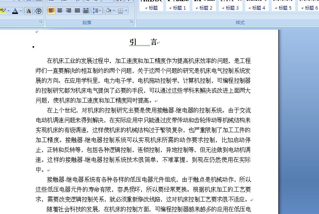
Task: Click the line starting 在机床工业的发展过程中
Action: click(149, 61)
